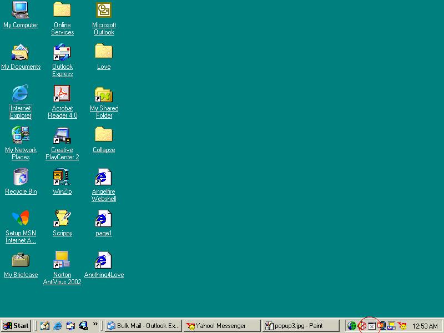Click Outlook Express icon in Quick Launch
This screenshot has height=333, width=444.
pos(70,326)
